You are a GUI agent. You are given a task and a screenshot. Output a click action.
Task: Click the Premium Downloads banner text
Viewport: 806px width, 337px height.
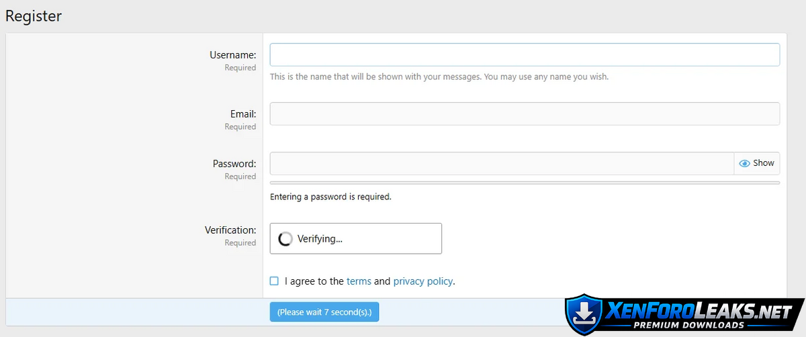pos(688,326)
